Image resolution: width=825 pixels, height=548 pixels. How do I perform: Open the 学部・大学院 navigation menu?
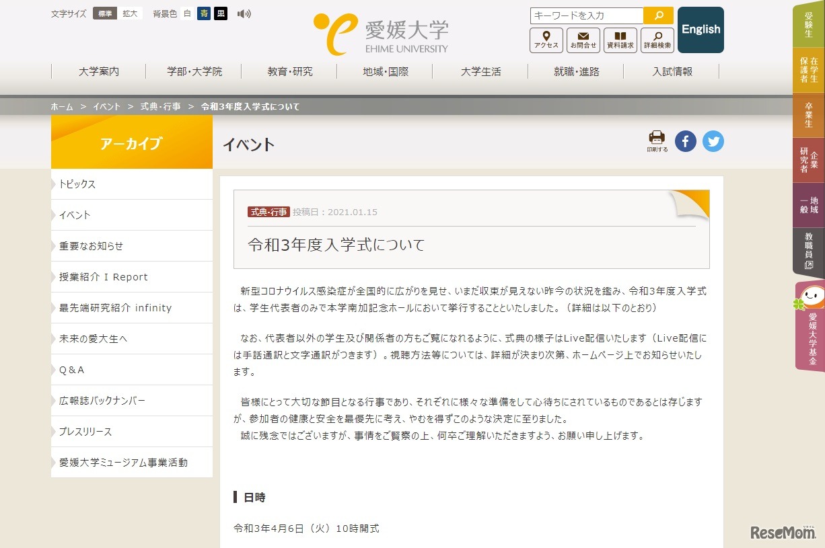[x=193, y=71]
